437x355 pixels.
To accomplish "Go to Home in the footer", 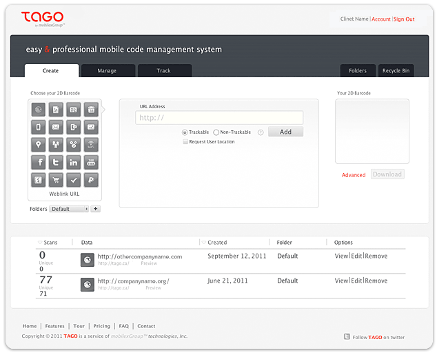I will [30, 326].
